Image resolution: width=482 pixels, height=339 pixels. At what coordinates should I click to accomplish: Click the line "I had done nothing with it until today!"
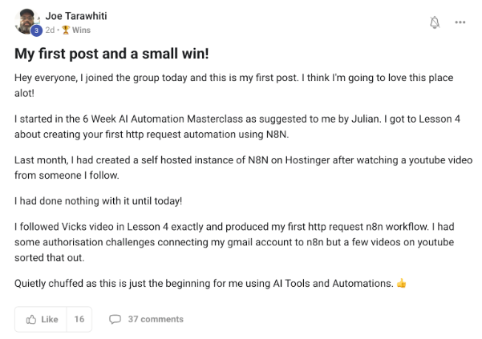[x=98, y=199]
